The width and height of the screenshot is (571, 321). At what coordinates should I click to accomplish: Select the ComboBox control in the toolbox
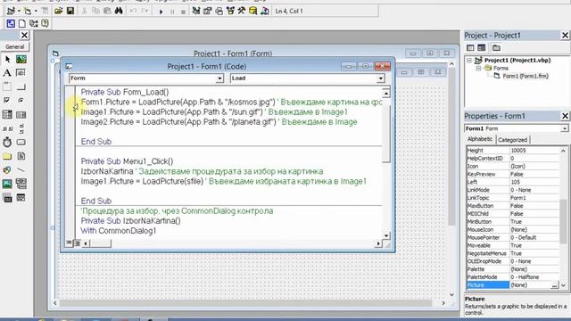click(x=7, y=114)
